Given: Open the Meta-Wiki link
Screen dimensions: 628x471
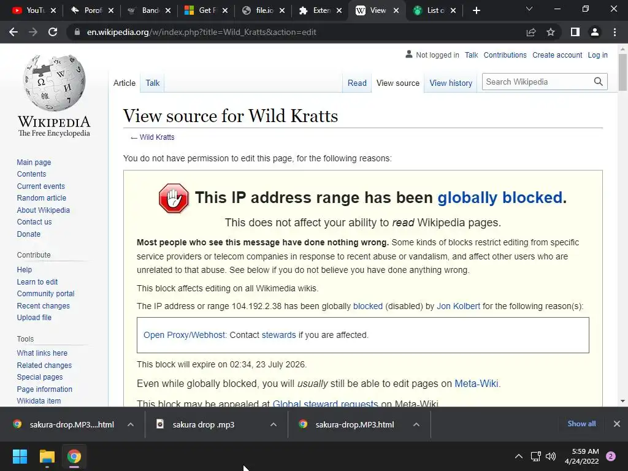Looking at the screenshot, I should pyautogui.click(x=476, y=383).
